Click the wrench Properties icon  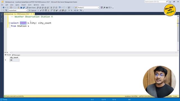[104, 8]
